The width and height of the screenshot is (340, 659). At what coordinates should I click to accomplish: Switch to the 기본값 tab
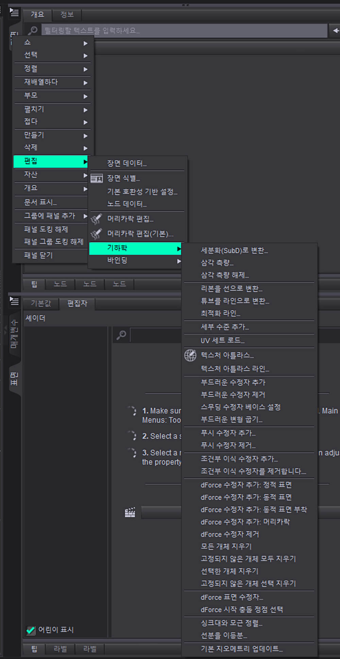[x=41, y=303]
